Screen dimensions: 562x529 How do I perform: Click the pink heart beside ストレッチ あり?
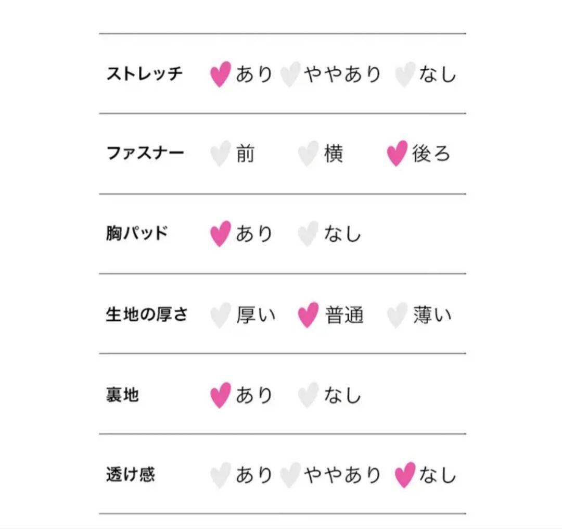pos(221,74)
